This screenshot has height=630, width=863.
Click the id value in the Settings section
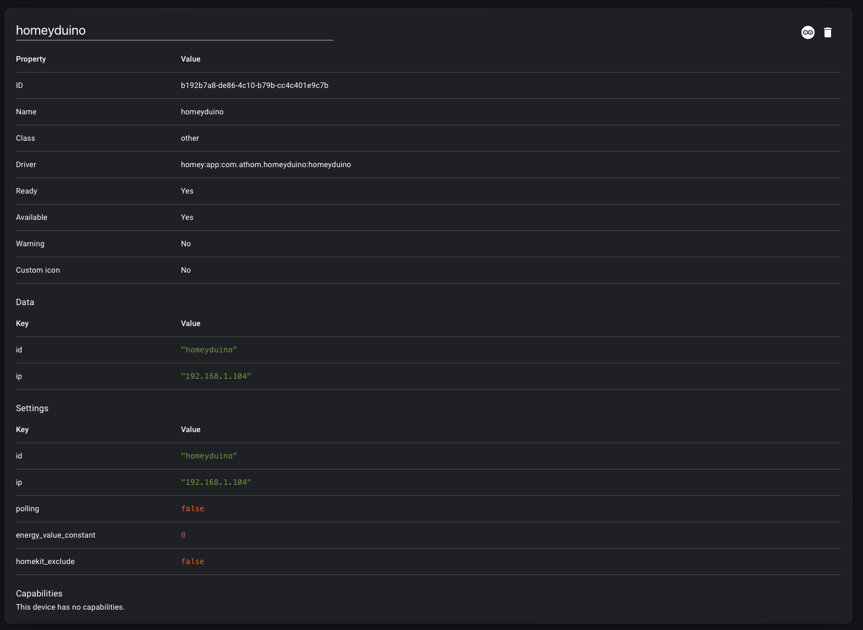(x=209, y=456)
